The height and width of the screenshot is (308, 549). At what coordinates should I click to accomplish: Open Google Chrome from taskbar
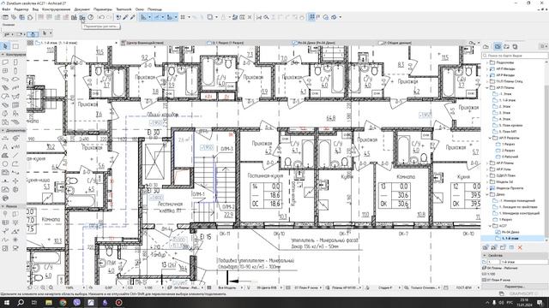coord(63,302)
